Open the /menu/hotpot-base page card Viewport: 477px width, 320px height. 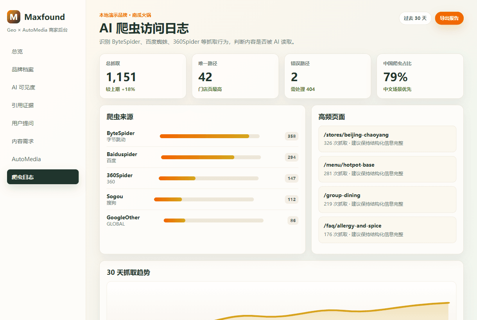[x=387, y=169]
